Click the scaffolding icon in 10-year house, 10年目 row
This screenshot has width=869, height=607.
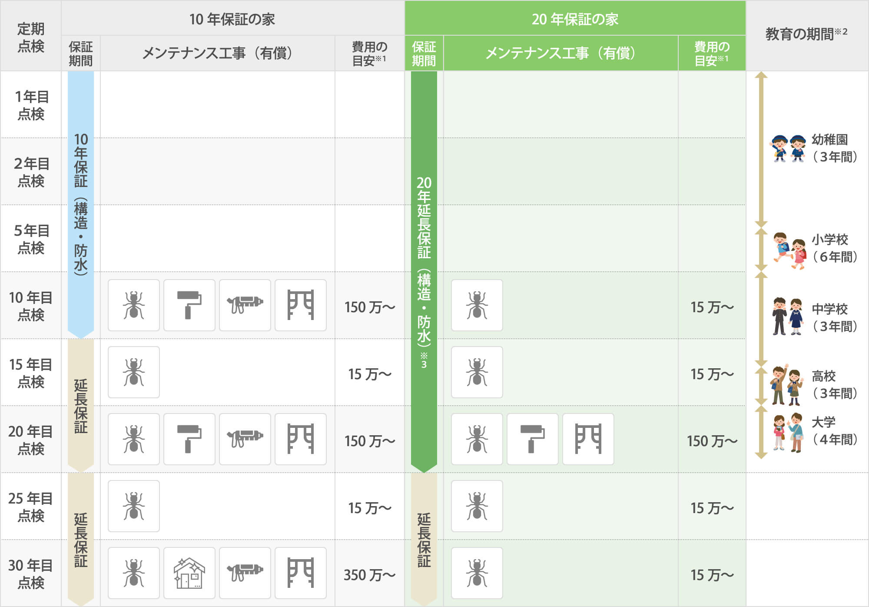(x=301, y=305)
